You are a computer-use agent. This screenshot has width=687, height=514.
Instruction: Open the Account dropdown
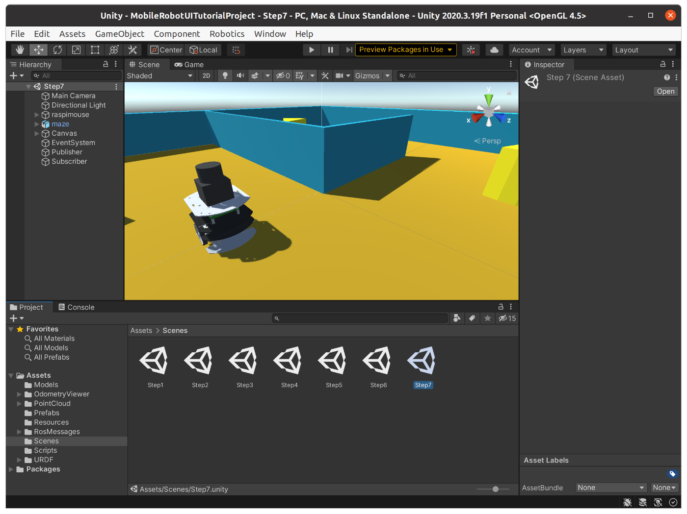pos(532,50)
